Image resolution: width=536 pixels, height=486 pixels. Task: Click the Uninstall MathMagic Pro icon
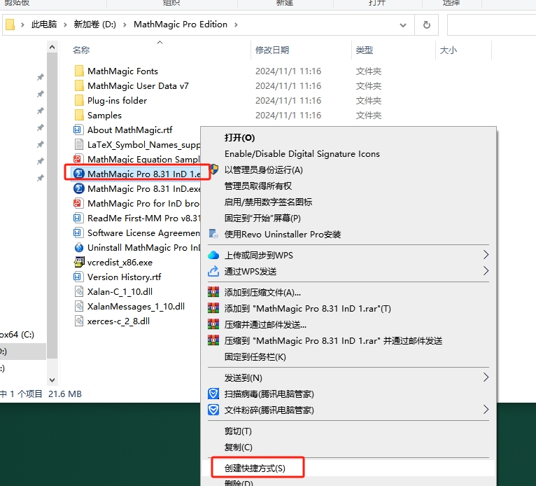[x=79, y=247]
